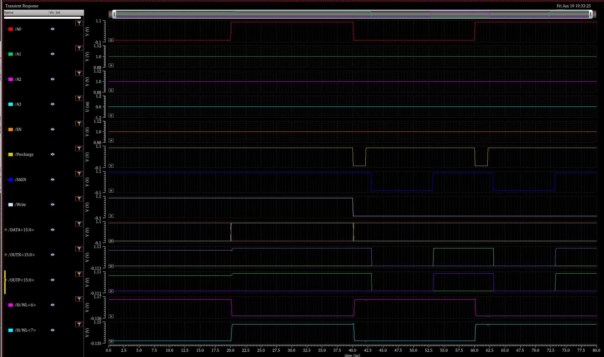The width and height of the screenshot is (604, 357).
Task: Hide the /A3 trace via eye icon
Action: coord(52,104)
